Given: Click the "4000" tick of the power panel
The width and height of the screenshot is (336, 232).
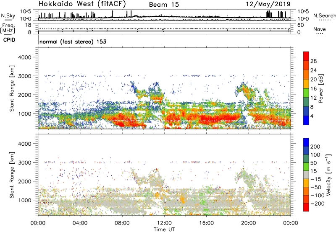Looking at the screenshot, I should tap(25, 57).
